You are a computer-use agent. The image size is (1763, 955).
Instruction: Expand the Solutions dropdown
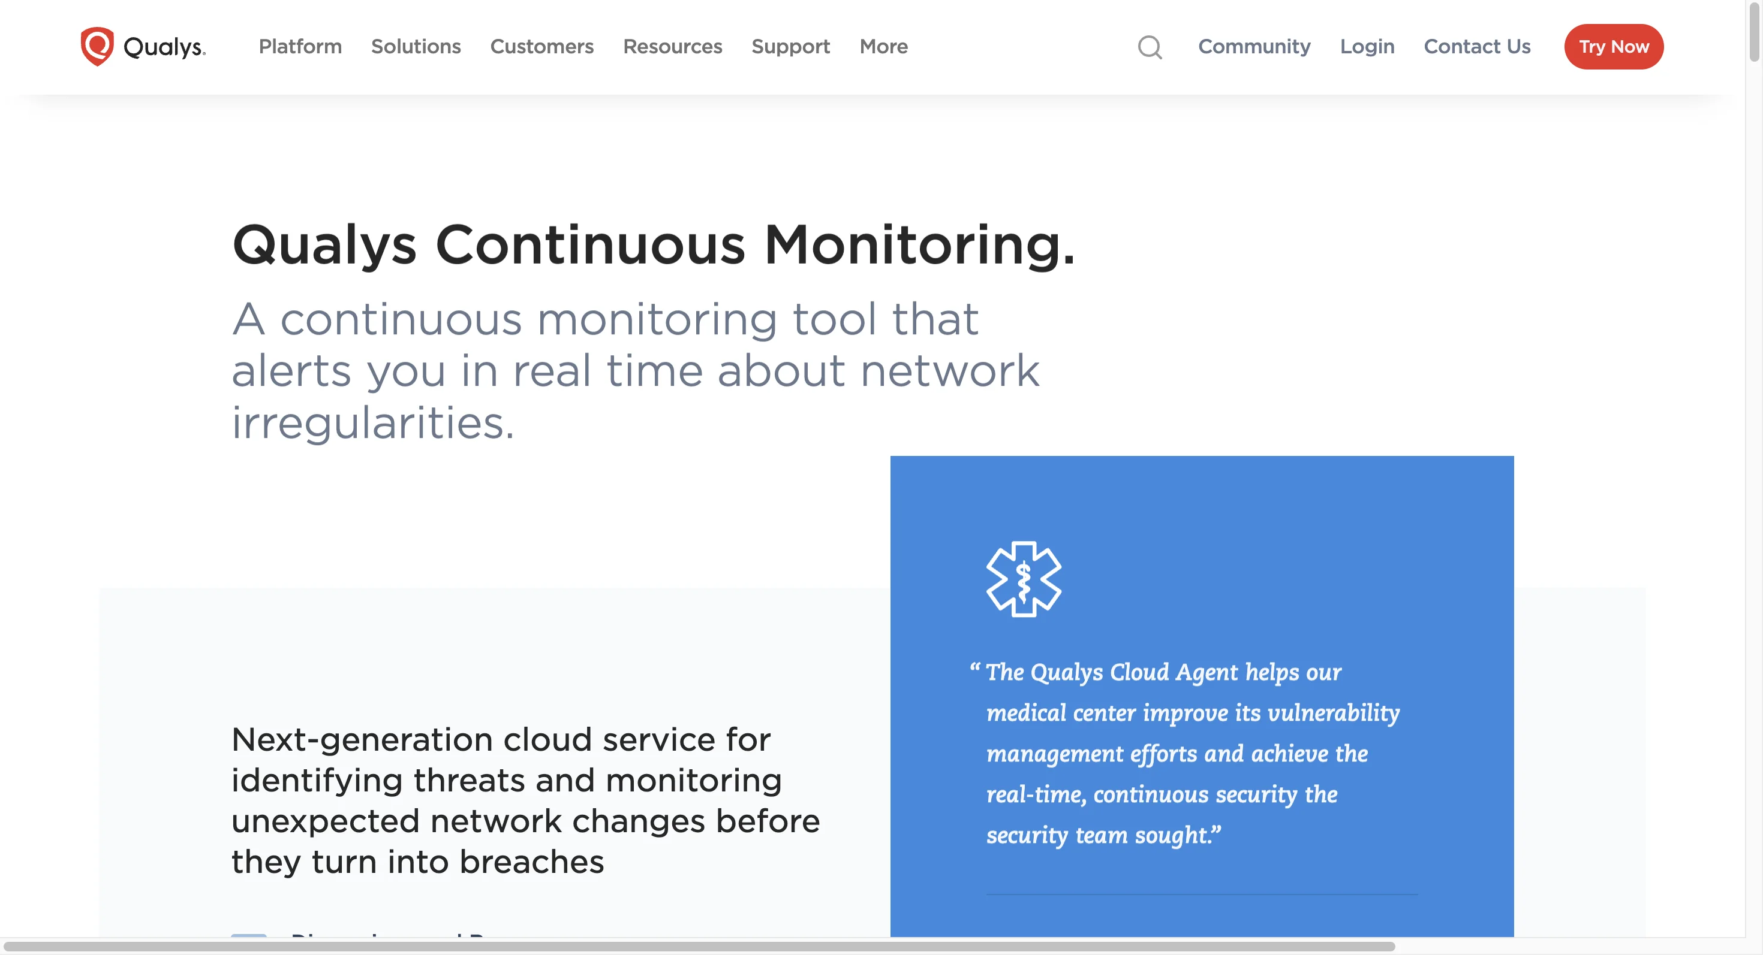(416, 47)
